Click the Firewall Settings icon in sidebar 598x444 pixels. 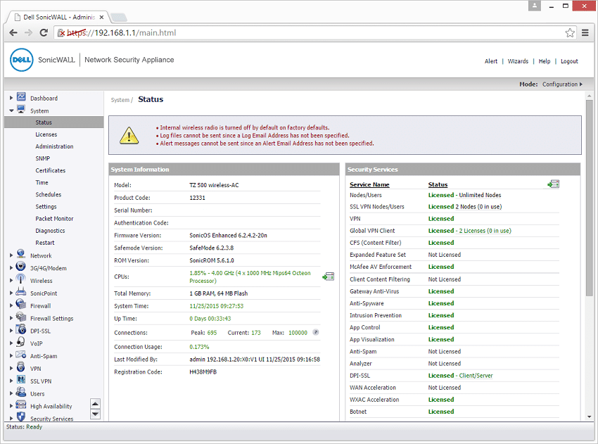click(21, 317)
